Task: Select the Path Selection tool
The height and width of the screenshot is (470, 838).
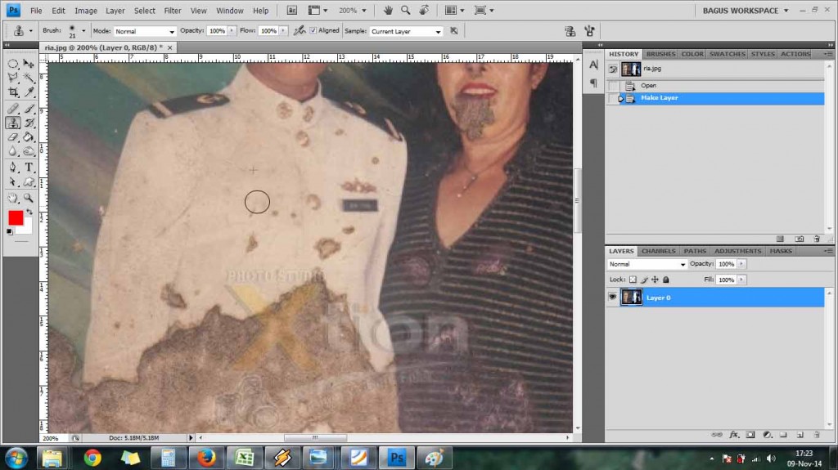Action: click(13, 182)
